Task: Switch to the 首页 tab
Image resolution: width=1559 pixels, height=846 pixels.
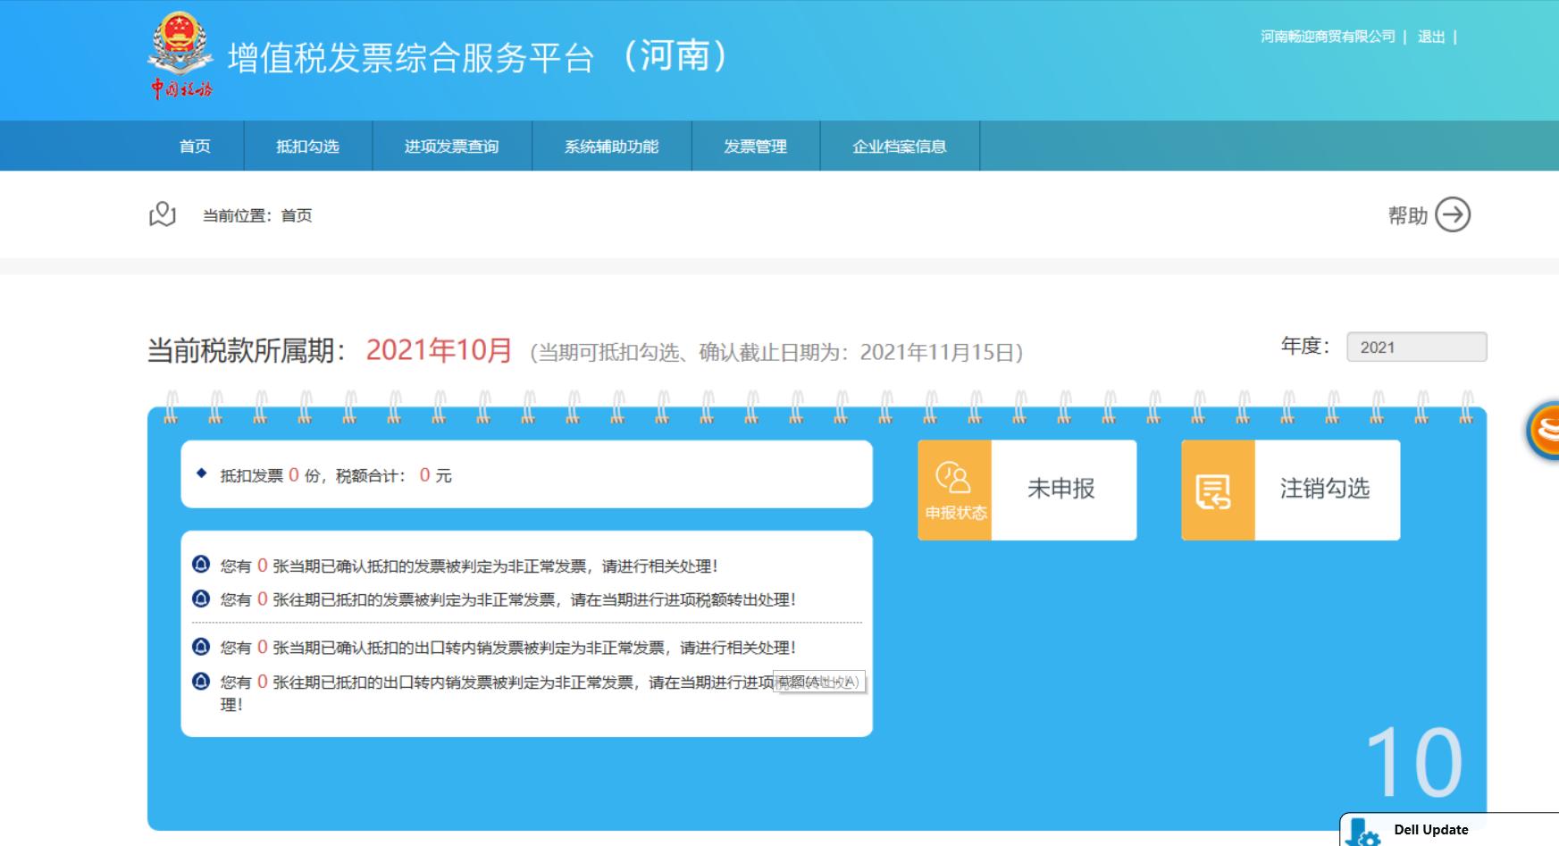Action: 197,147
